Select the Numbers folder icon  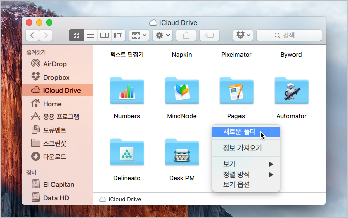pos(127,91)
